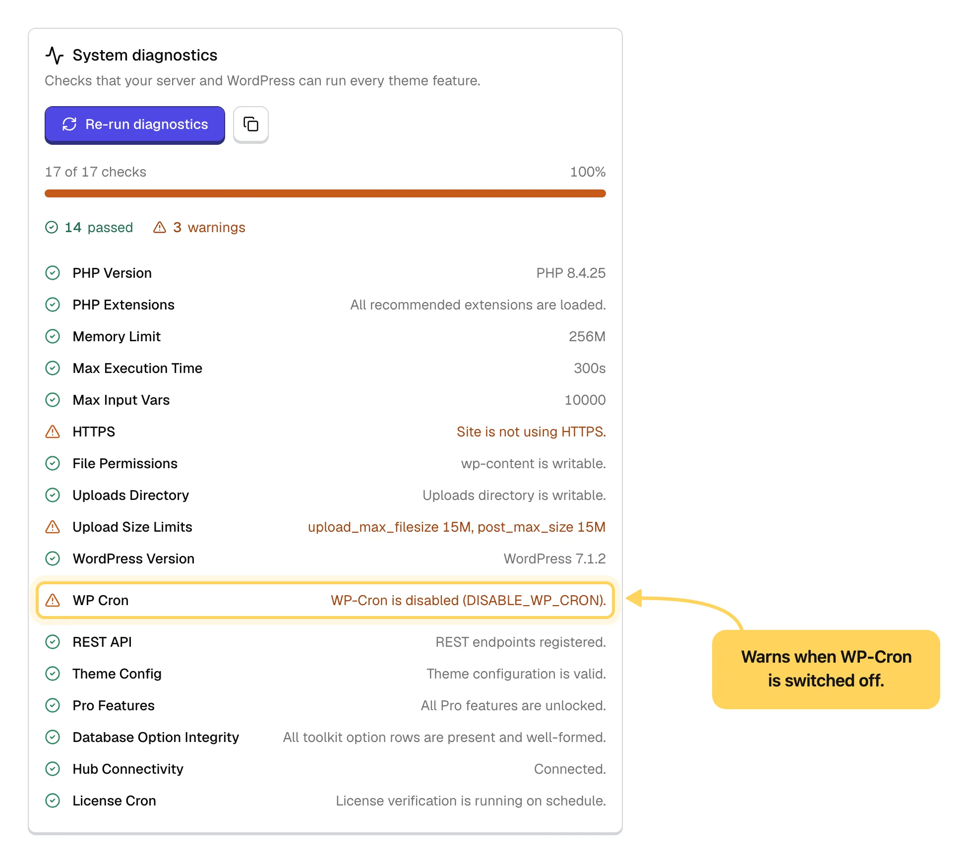The width and height of the screenshot is (968, 865).
Task: Click 'Site is not using HTTPS.' message
Action: (x=531, y=432)
